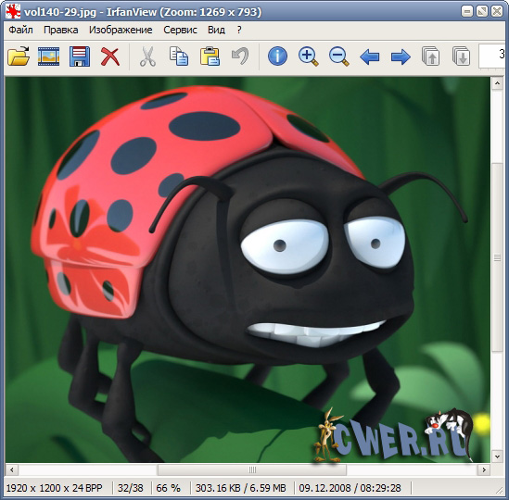The height and width of the screenshot is (500, 509).
Task: Go to previous image with left arrow
Action: coord(370,56)
